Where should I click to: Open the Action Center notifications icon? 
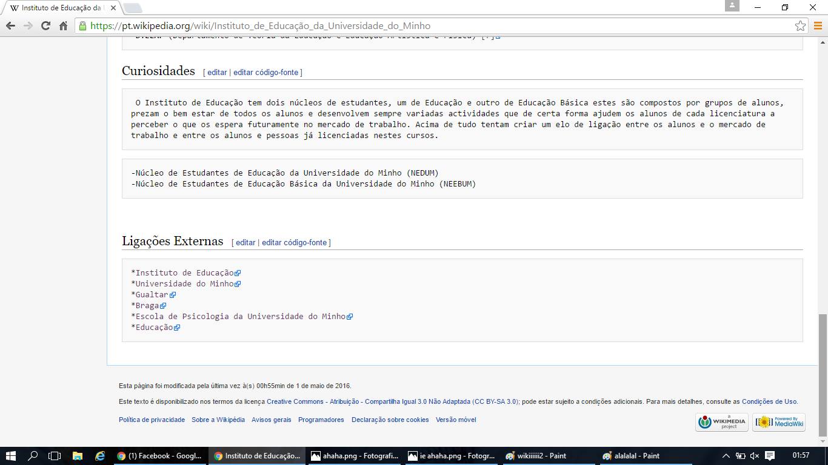coord(770,456)
